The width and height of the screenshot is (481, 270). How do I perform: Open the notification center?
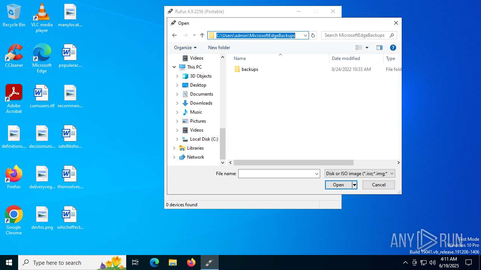(469, 262)
